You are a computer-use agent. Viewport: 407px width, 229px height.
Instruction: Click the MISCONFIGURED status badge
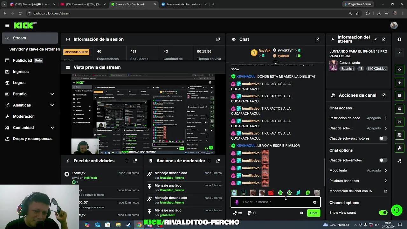click(76, 52)
